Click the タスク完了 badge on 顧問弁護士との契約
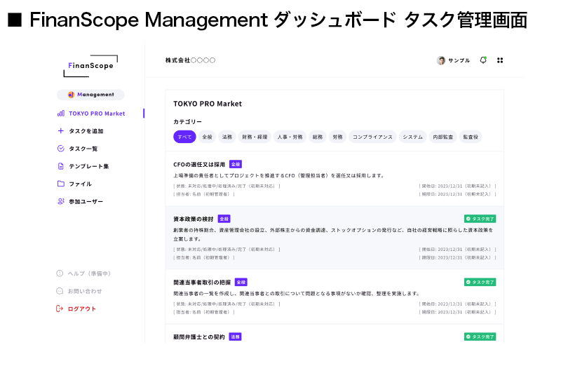 (x=480, y=337)
